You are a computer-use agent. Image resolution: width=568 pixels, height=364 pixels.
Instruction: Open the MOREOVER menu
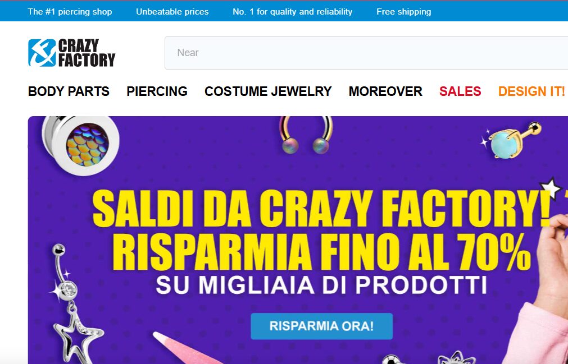[x=385, y=91]
